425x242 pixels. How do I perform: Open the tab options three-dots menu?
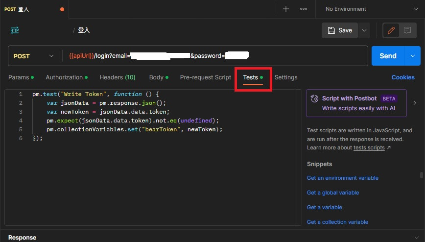tap(304, 9)
